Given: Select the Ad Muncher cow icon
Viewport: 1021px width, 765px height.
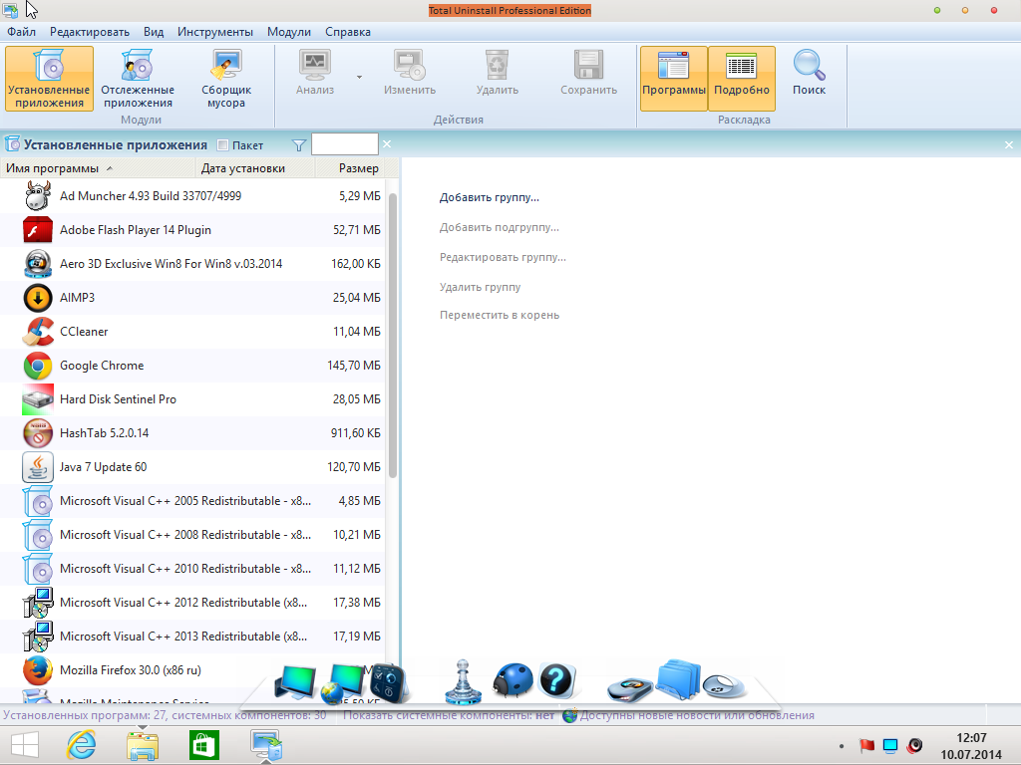Looking at the screenshot, I should coord(38,196).
